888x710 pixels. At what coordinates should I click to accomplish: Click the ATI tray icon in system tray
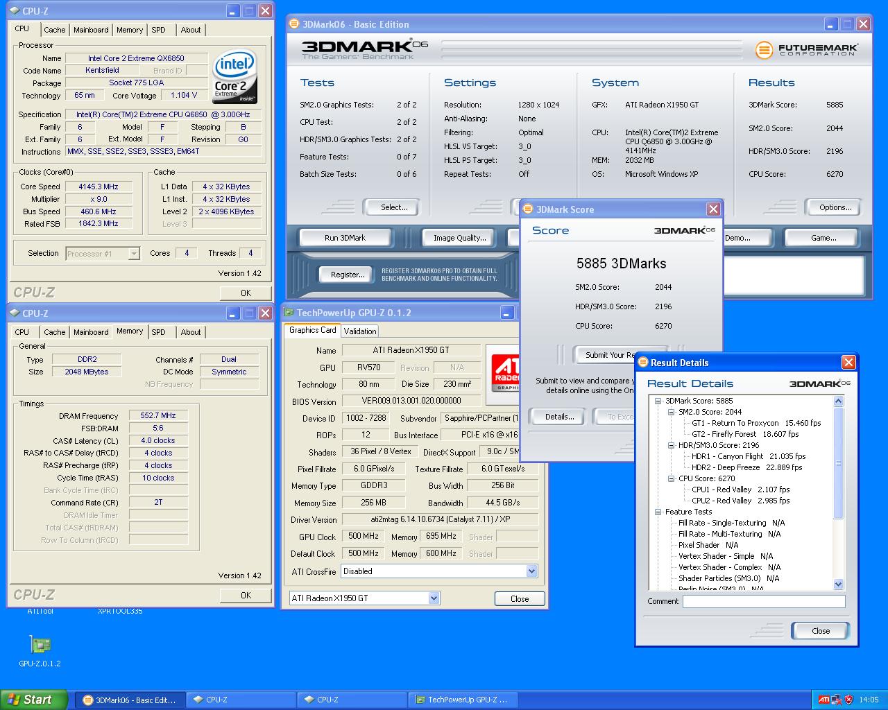(823, 700)
